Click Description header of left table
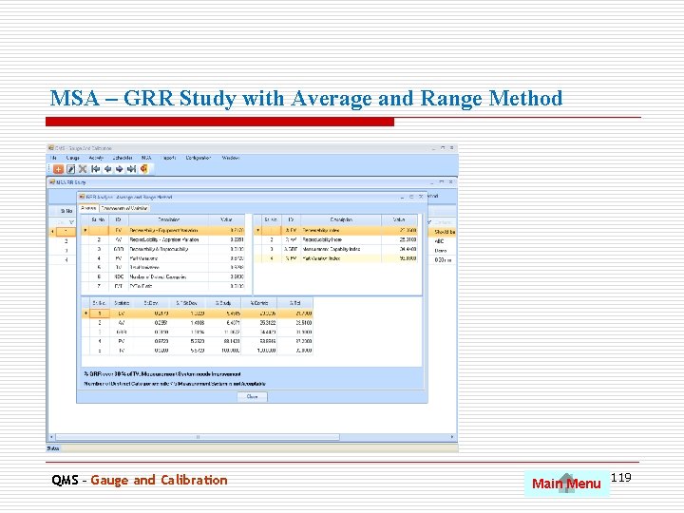This screenshot has width=684, height=513. [x=168, y=219]
